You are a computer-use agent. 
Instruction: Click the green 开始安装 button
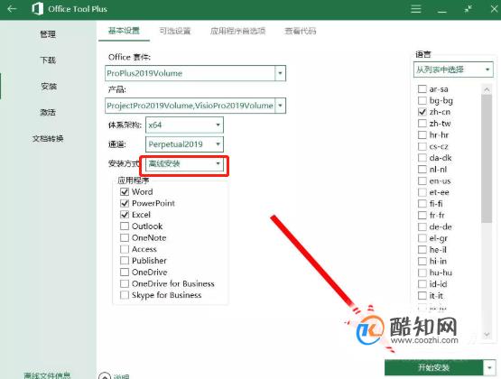pyautogui.click(x=433, y=368)
